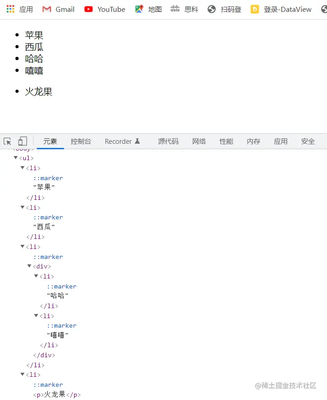Select the "哈哈" text node in DOM tree

[58, 296]
